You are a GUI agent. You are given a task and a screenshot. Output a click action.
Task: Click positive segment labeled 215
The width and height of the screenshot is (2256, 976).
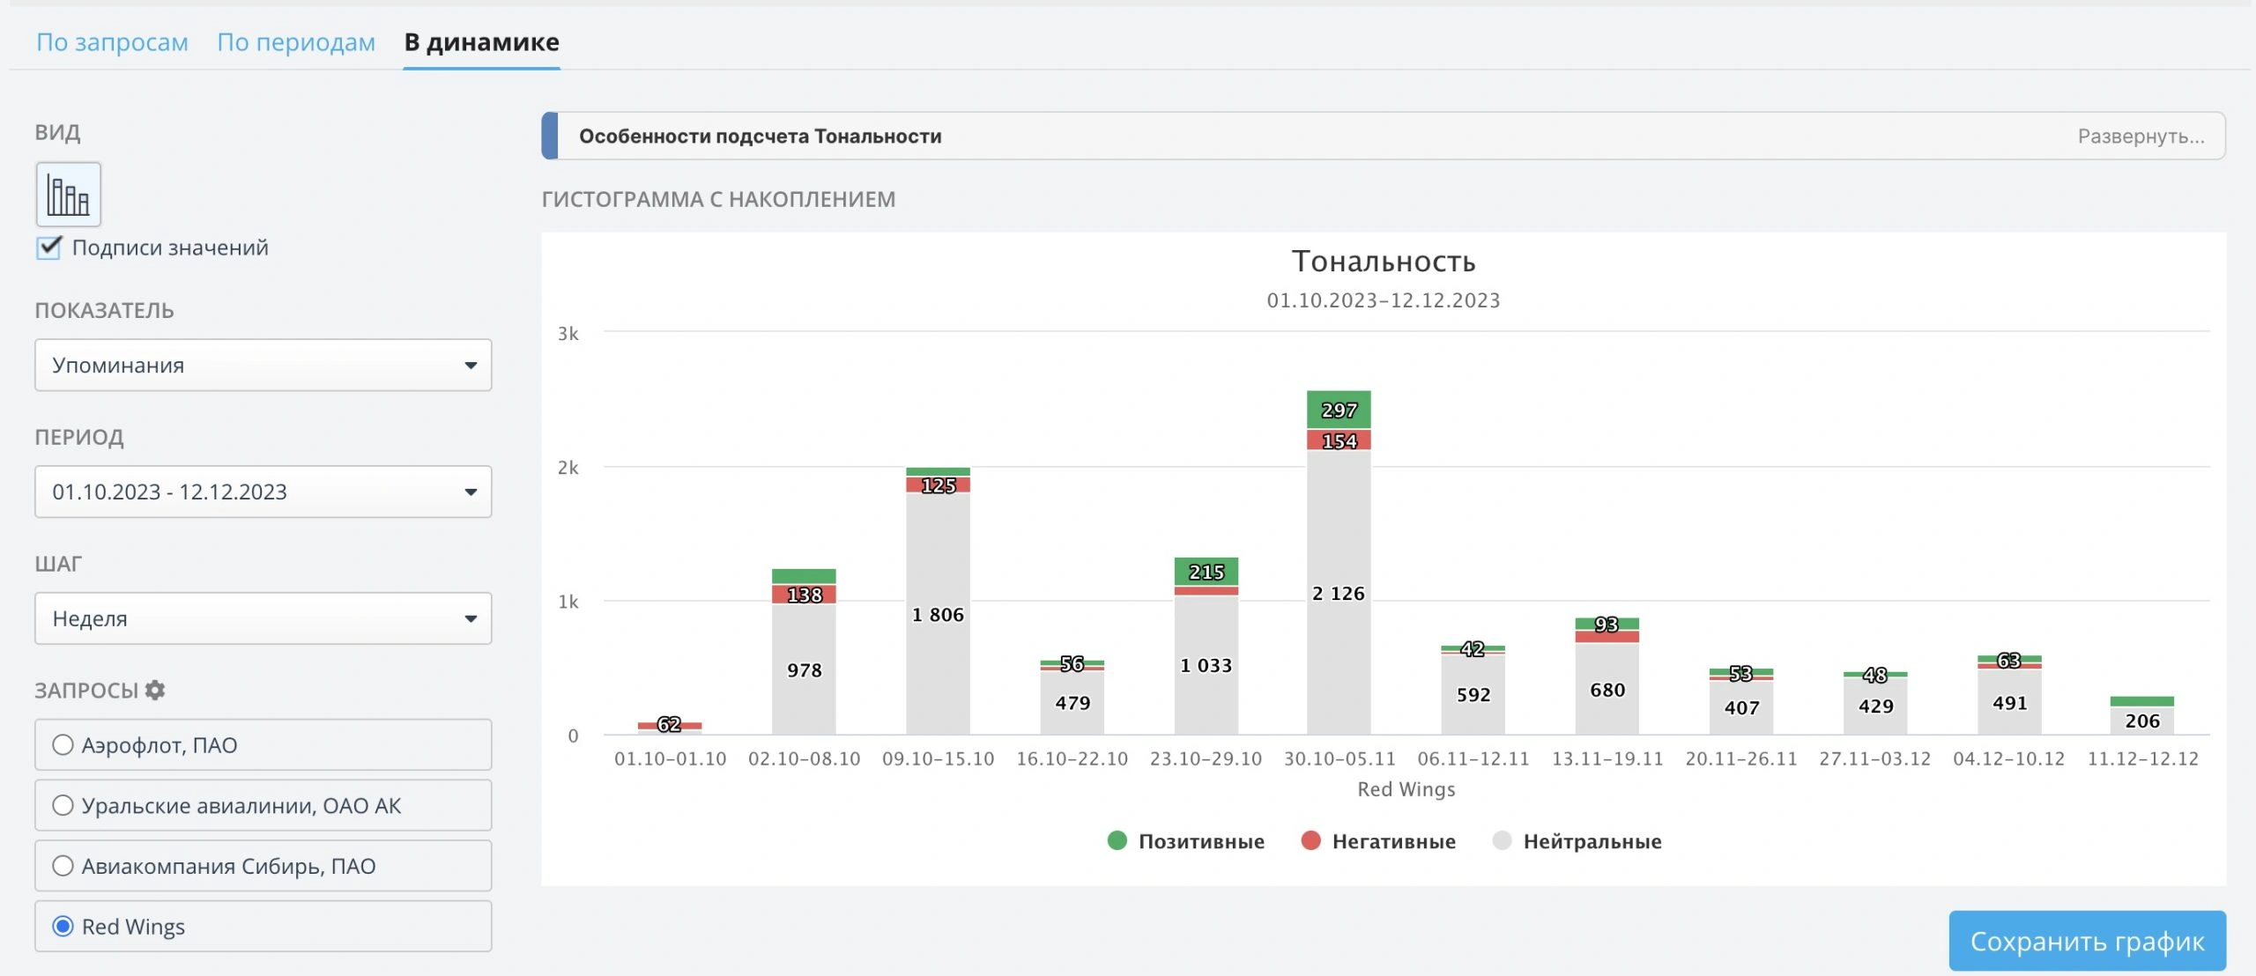pyautogui.click(x=1206, y=572)
